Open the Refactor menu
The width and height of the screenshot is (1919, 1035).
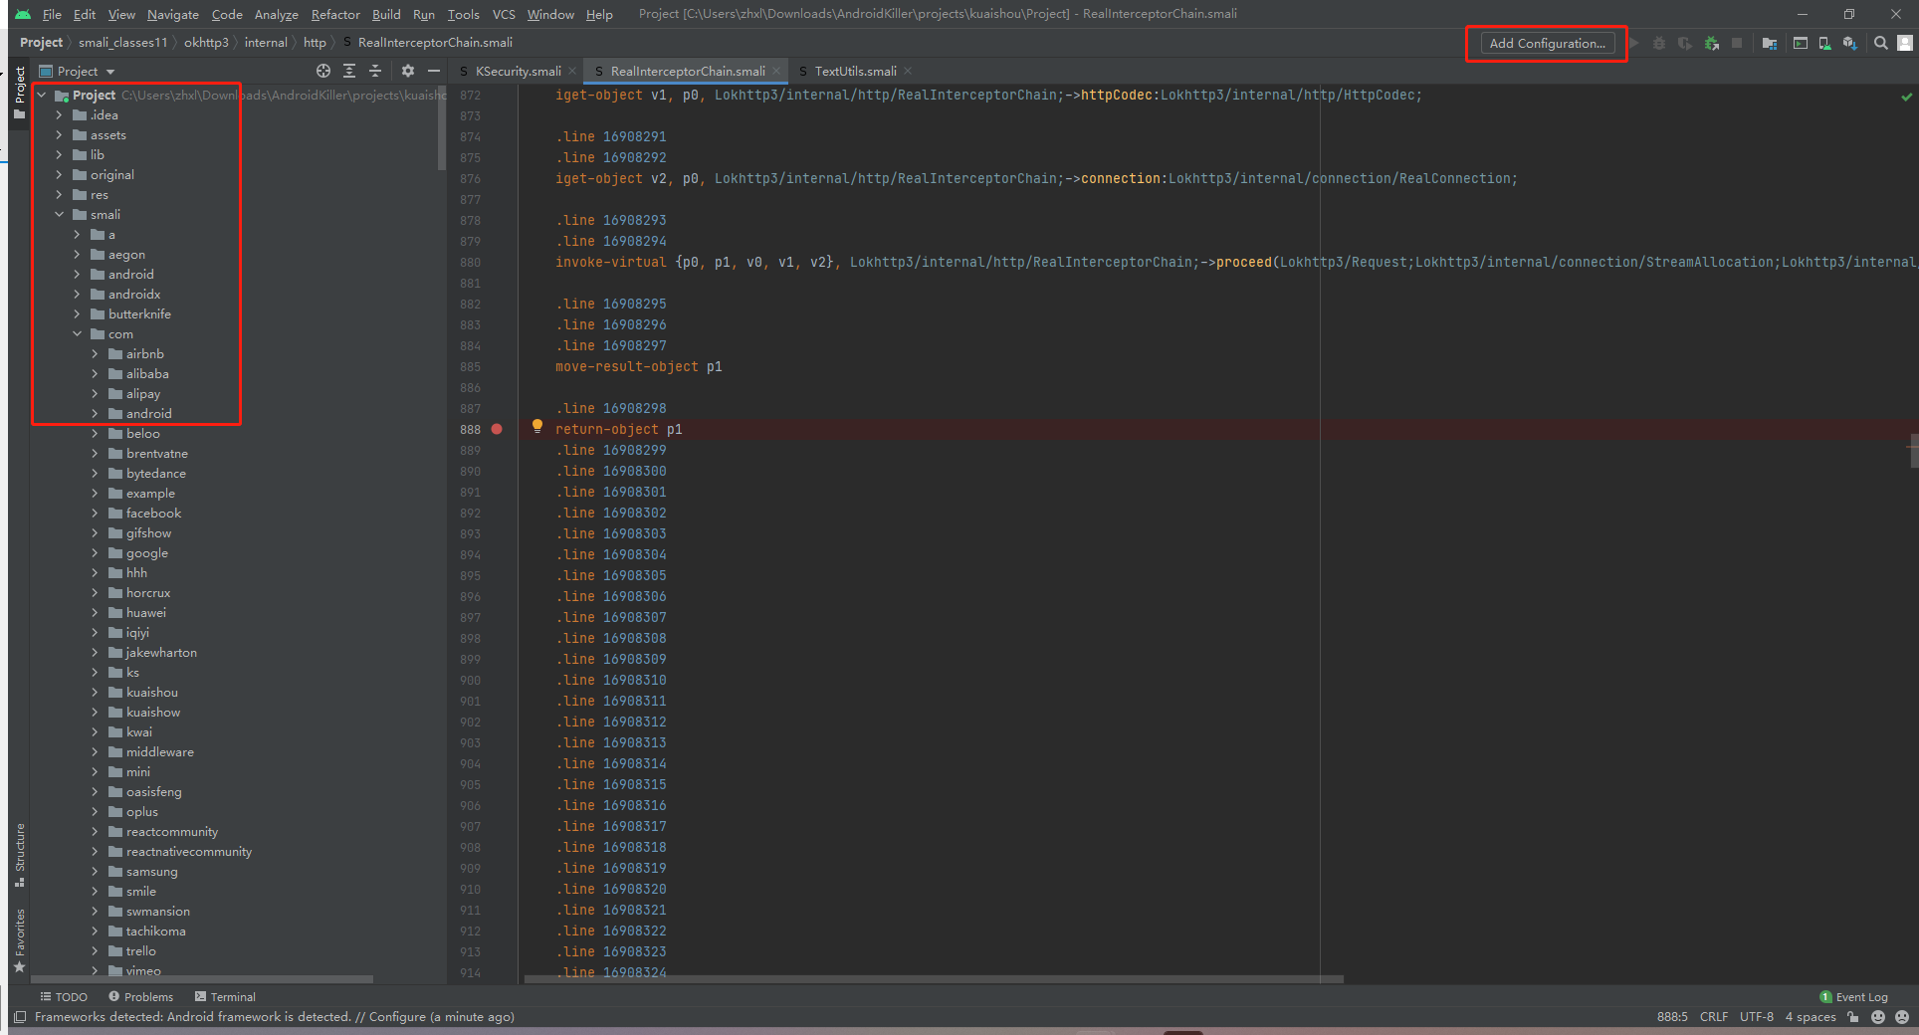coord(335,14)
